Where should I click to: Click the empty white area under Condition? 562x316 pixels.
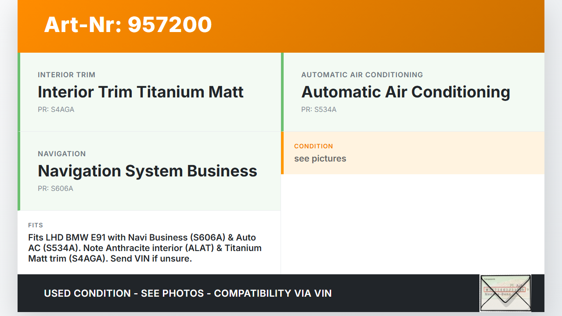pyautogui.click(x=412, y=224)
